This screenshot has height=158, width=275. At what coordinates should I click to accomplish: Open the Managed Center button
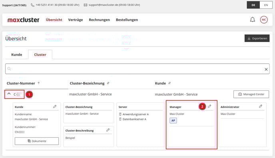coord(251,94)
